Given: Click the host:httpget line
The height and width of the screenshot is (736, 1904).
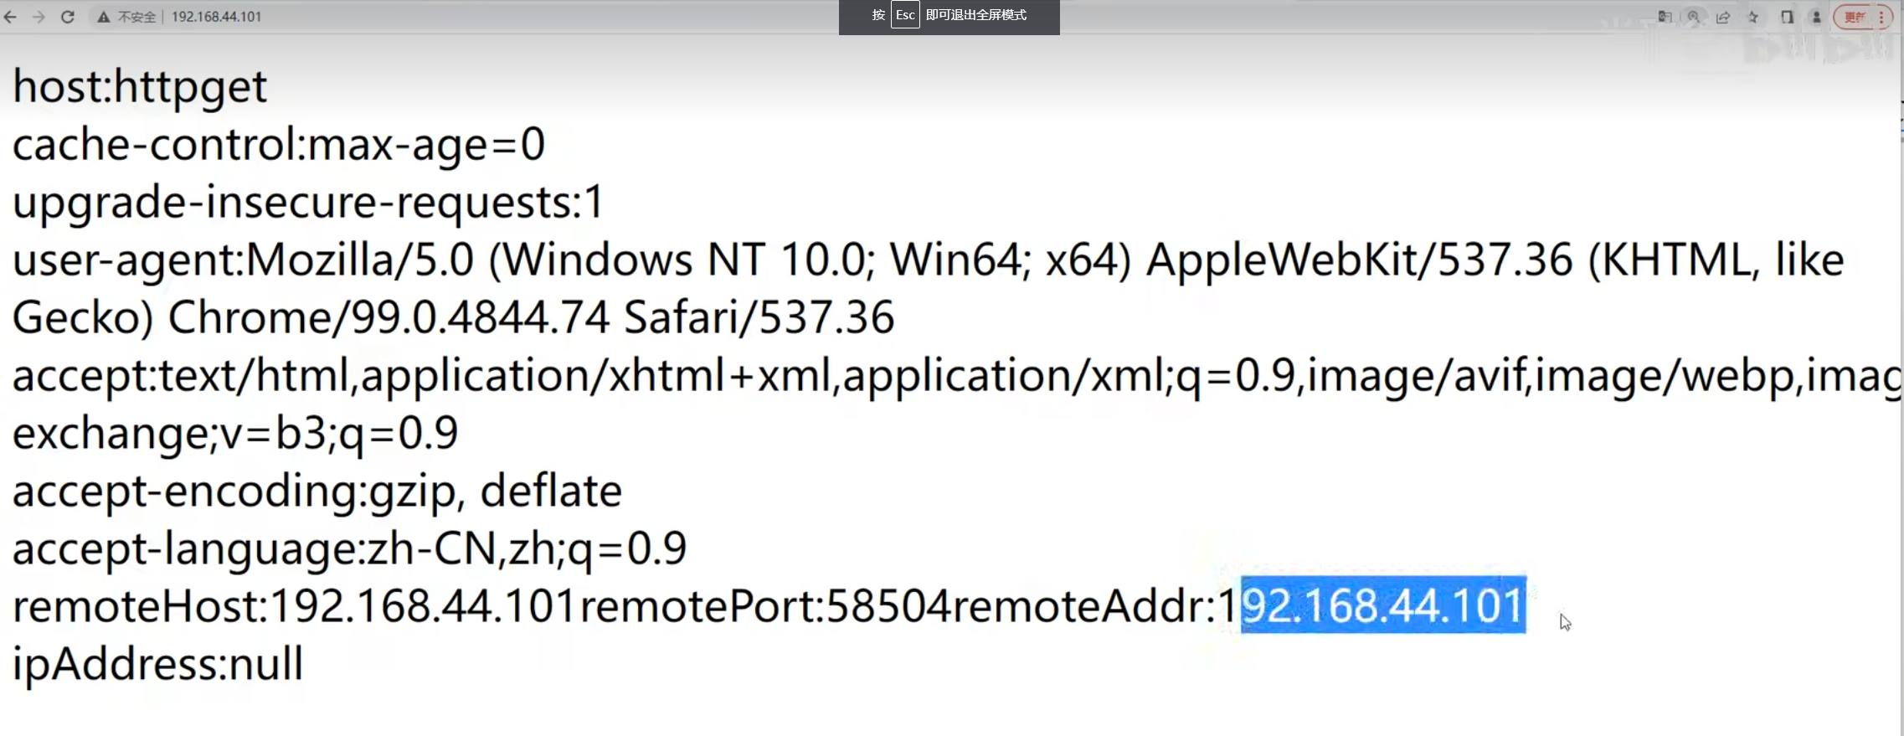Looking at the screenshot, I should 140,87.
